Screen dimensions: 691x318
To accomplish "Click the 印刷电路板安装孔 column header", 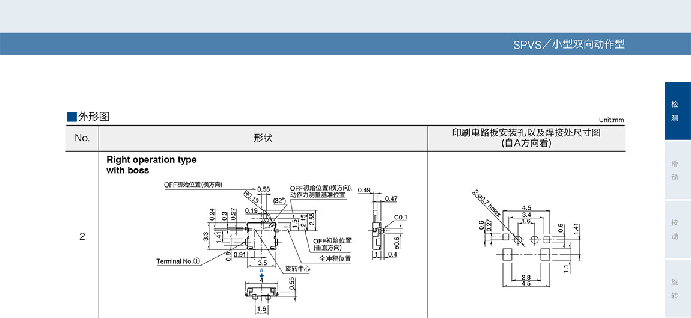I will pyautogui.click(x=526, y=138).
